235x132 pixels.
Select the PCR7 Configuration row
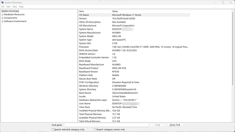point(134,82)
